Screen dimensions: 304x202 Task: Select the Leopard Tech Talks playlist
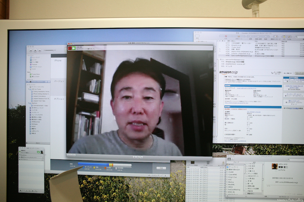(x=39, y=101)
